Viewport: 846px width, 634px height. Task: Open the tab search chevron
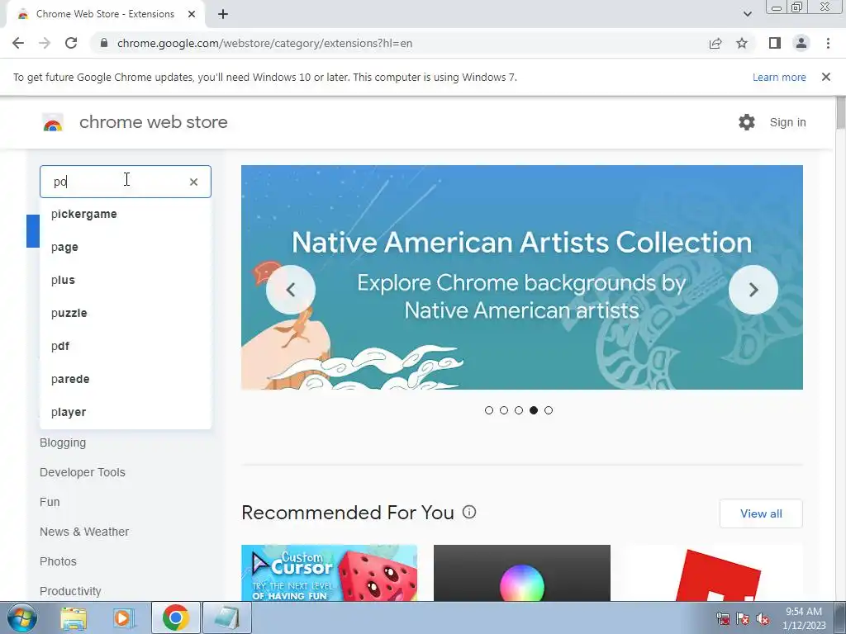click(x=747, y=14)
